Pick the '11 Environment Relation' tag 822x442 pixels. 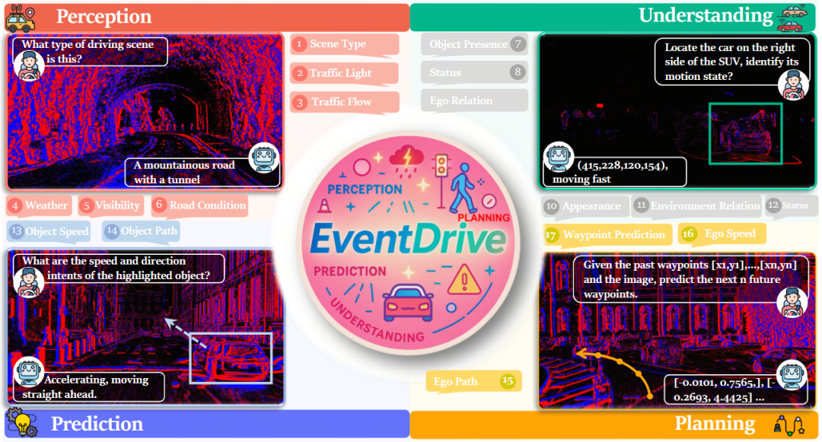click(x=696, y=206)
